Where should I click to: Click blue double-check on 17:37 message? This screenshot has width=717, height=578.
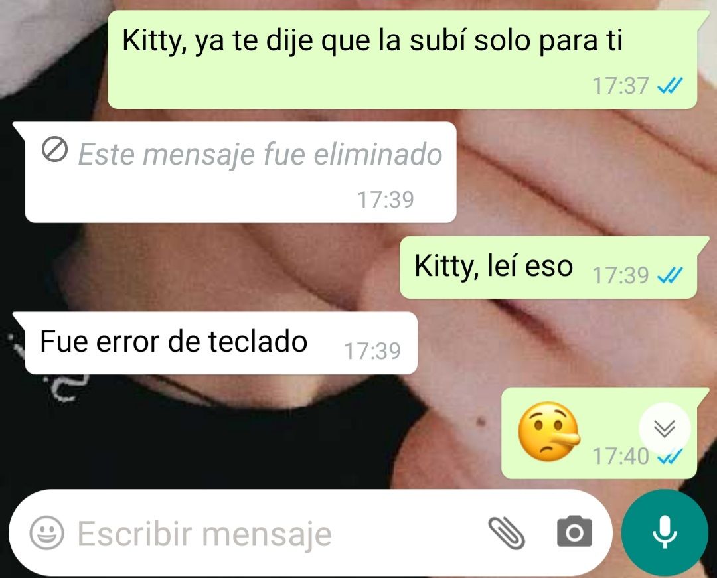point(670,86)
